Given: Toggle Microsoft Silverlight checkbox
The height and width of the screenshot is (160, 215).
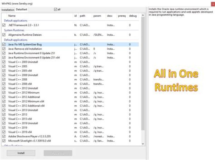Looking at the screenshot, I should coord(4,141).
